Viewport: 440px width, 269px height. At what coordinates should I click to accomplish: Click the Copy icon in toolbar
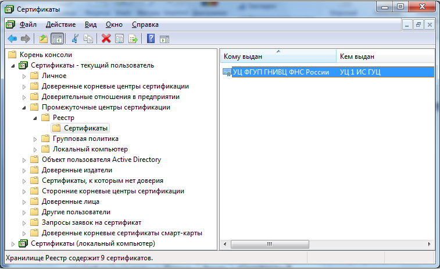click(88, 39)
